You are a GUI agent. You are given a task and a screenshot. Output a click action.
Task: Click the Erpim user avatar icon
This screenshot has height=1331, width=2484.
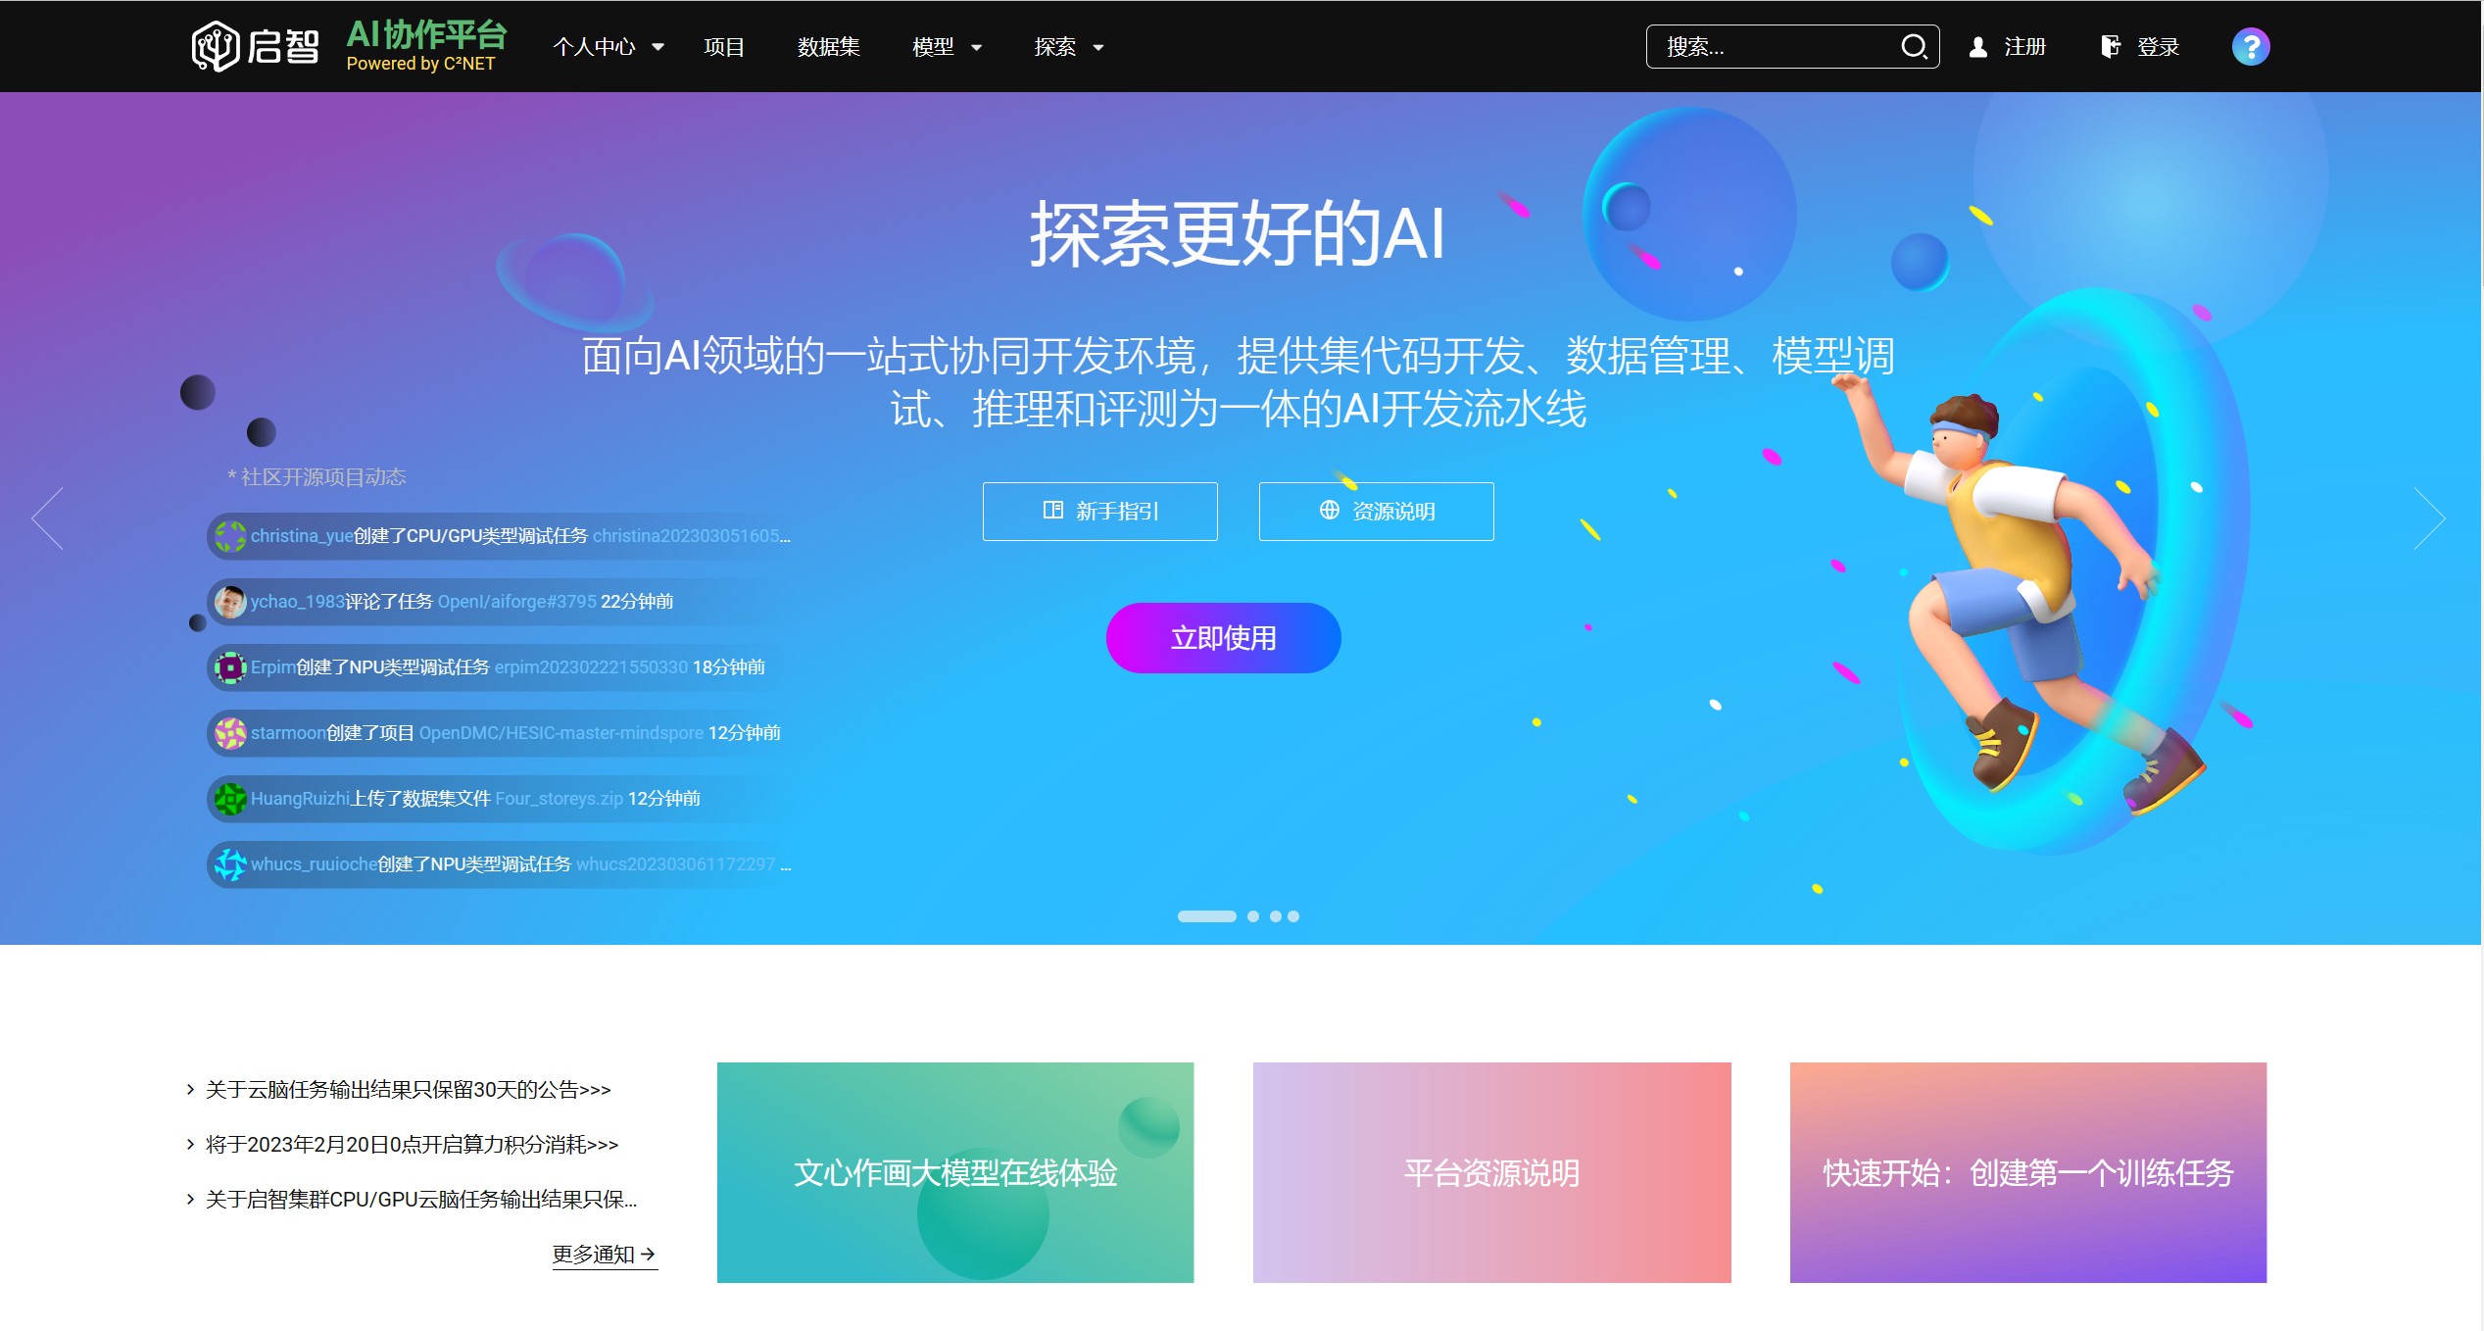click(x=230, y=667)
